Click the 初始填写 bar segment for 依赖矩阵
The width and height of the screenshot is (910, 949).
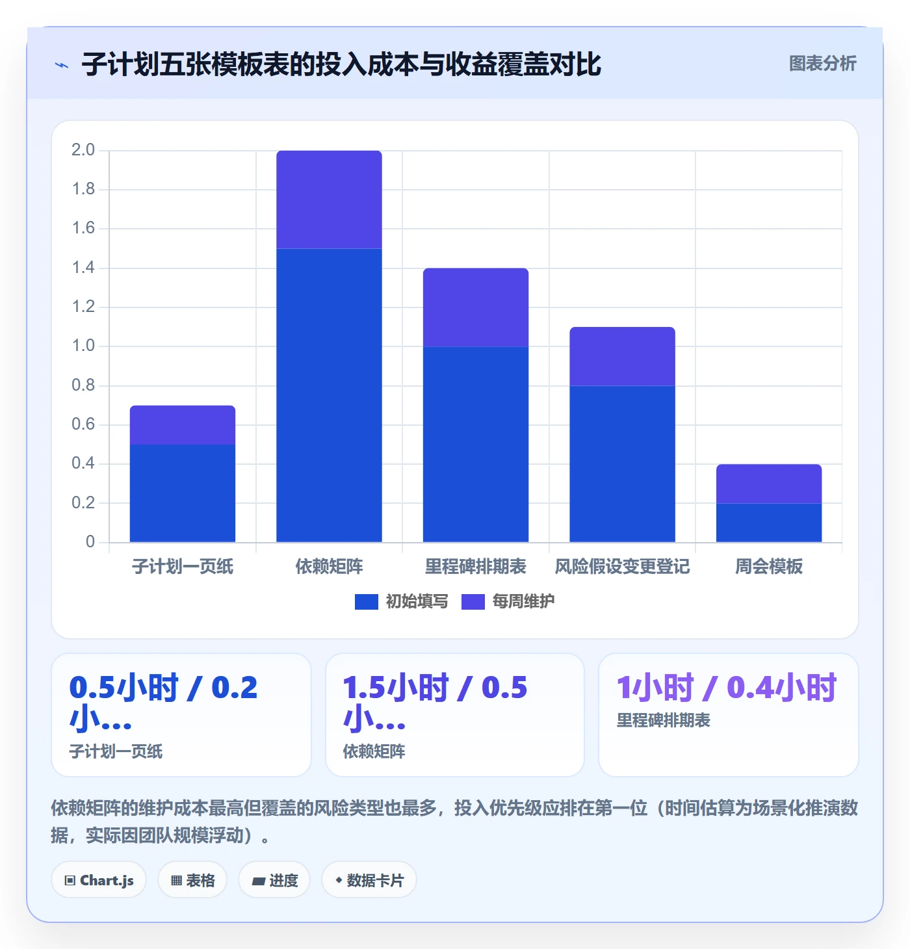point(329,395)
